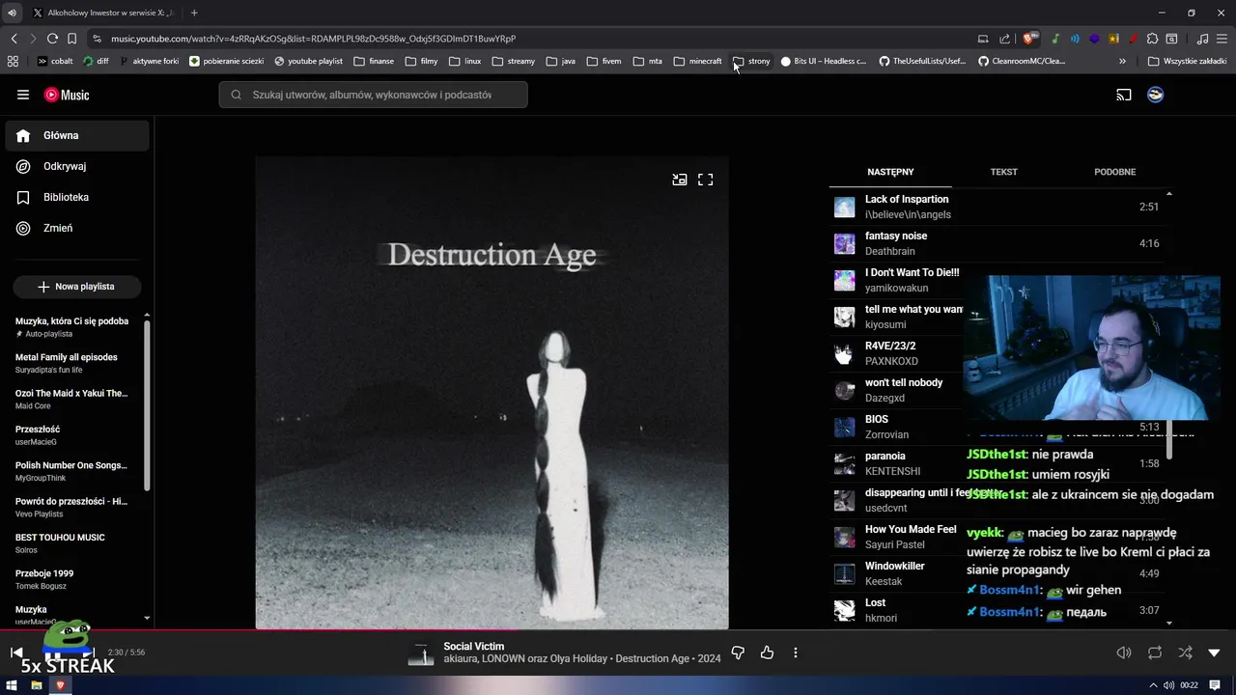Open the pobieranie sciezki bookmark
This screenshot has height=695, width=1236.
[x=227, y=61]
